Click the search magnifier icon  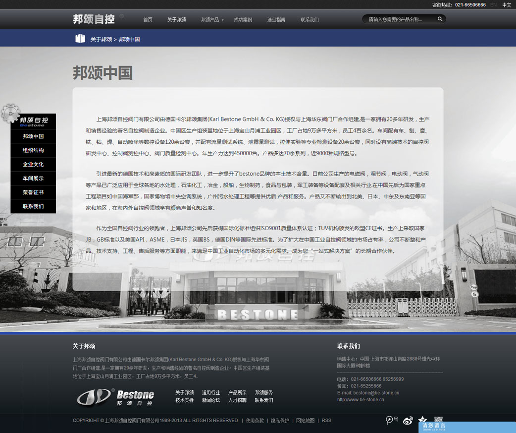tap(440, 19)
